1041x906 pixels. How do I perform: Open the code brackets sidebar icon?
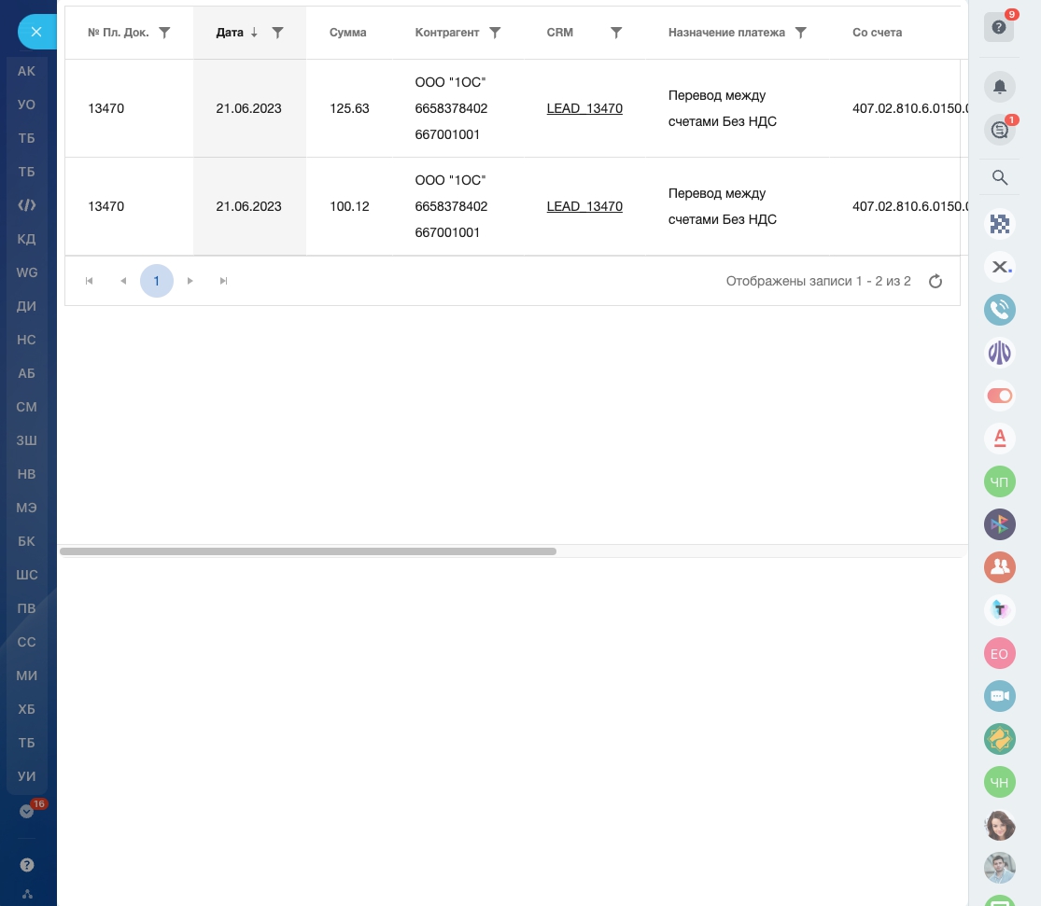(26, 205)
